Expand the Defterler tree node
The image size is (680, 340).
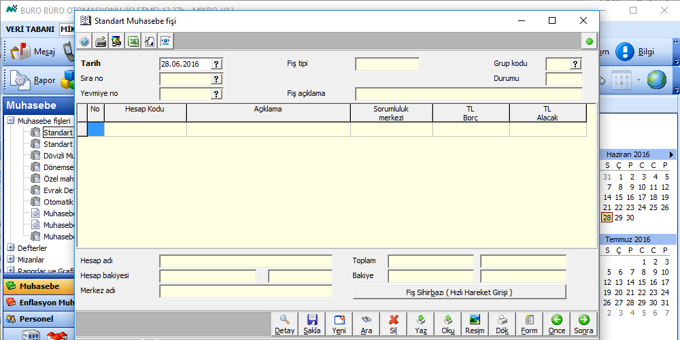11,248
